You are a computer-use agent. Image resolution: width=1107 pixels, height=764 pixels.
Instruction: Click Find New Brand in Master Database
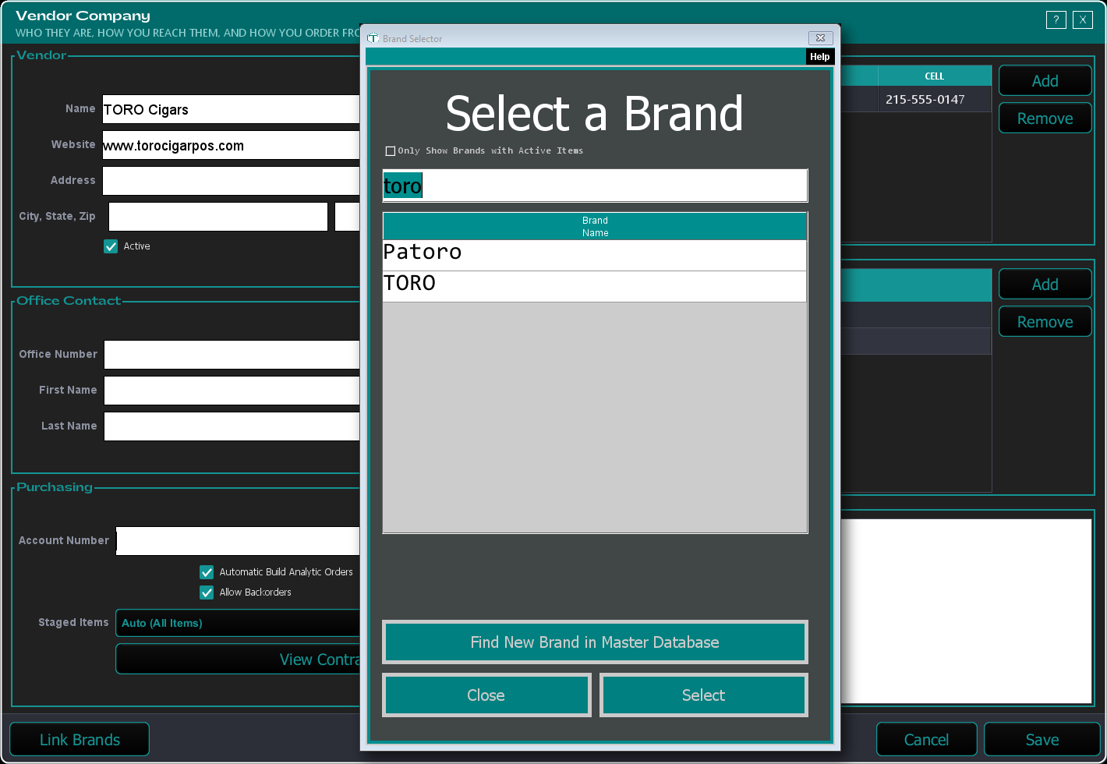[x=595, y=642]
